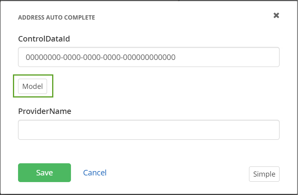Hit the green Save button
Image resolution: width=298 pixels, height=195 pixels.
click(44, 173)
